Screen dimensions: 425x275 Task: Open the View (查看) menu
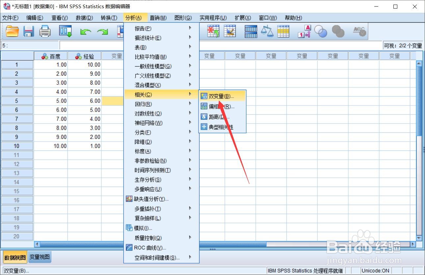(60, 18)
